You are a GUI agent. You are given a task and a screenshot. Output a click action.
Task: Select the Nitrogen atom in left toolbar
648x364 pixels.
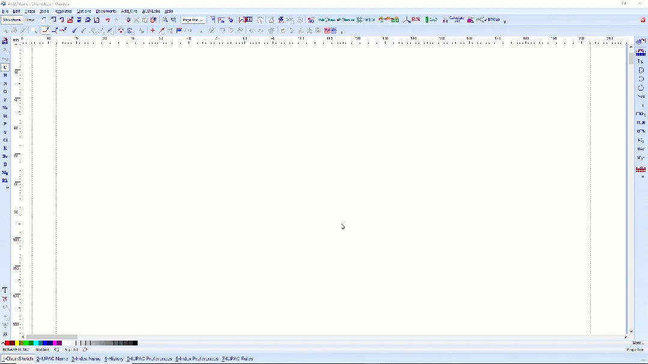tap(5, 83)
